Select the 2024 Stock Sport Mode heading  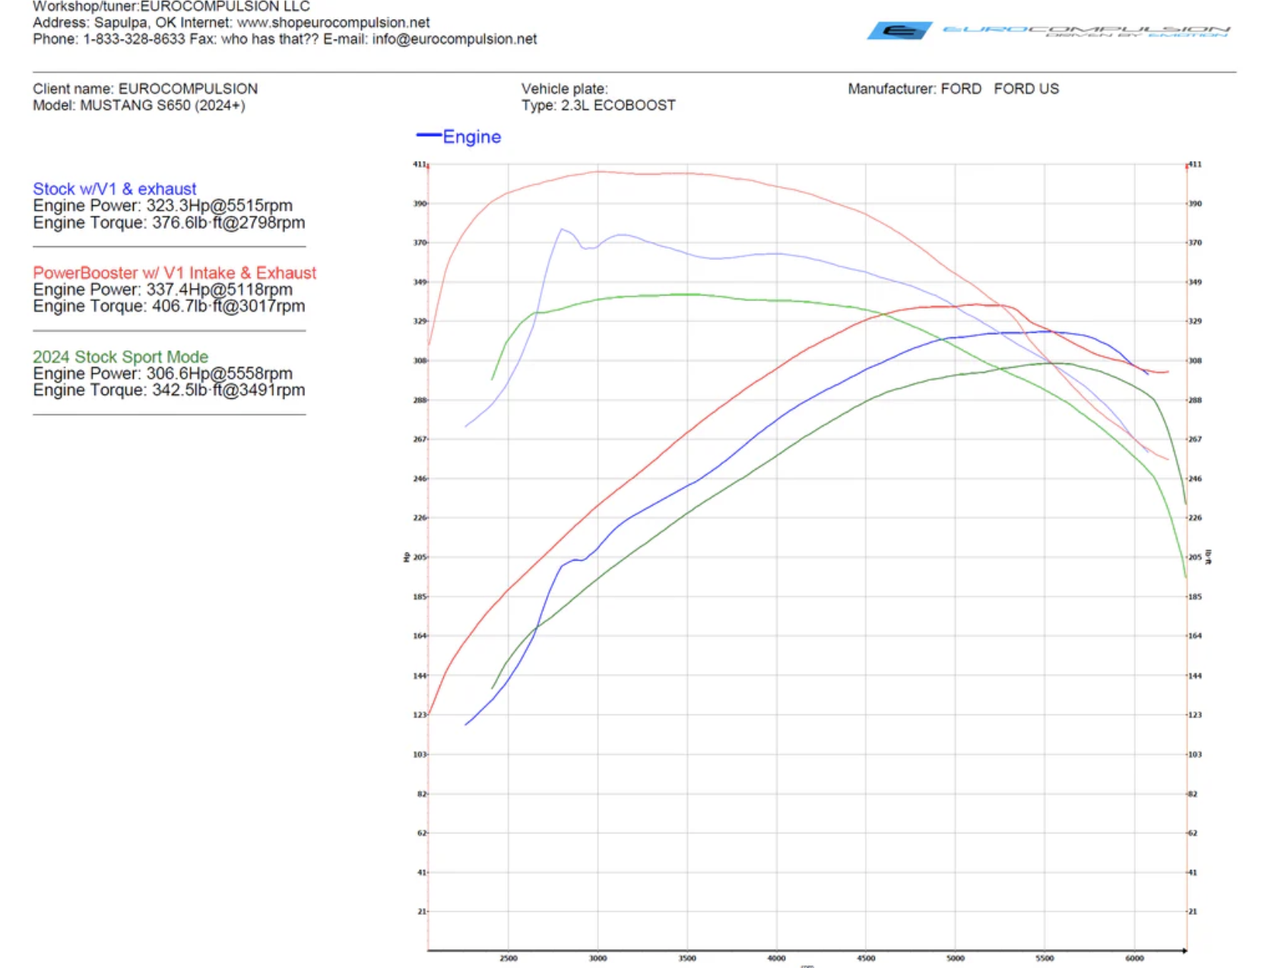[x=120, y=356]
